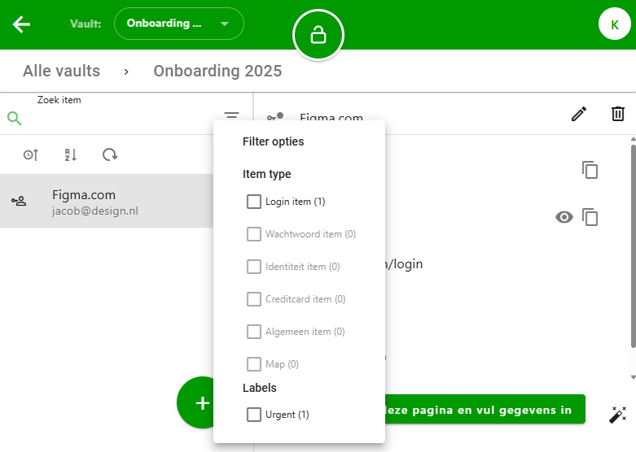636x452 pixels.
Task: Toggle the filter options menu icon
Action: pyautogui.click(x=232, y=117)
